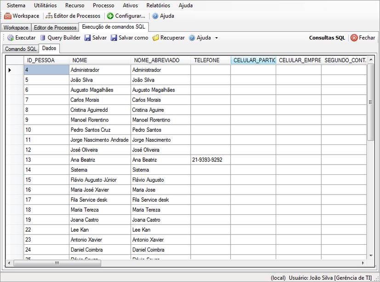
Task: Click the Pedro Santos Cruz cell
Action: tap(100, 130)
